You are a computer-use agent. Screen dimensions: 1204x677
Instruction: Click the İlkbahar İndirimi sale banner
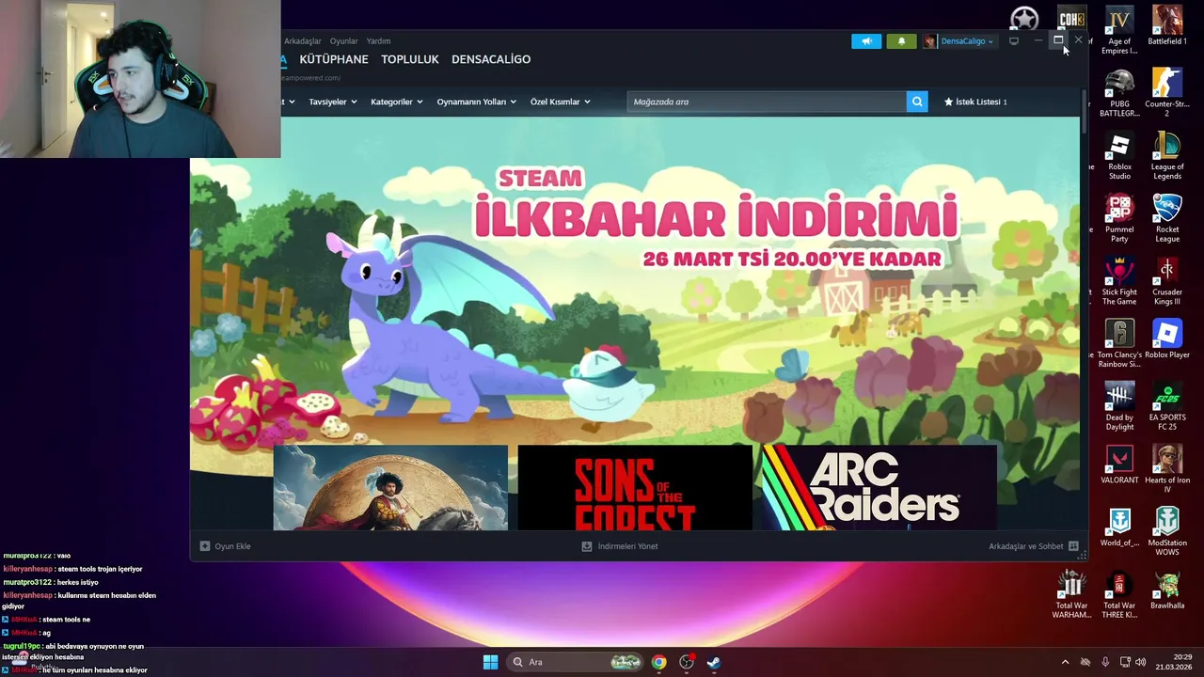point(635,282)
